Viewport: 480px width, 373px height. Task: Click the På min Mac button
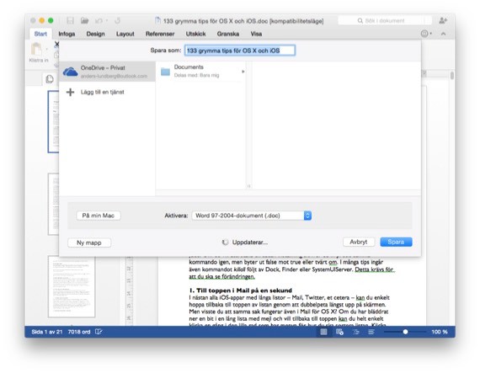point(99,216)
